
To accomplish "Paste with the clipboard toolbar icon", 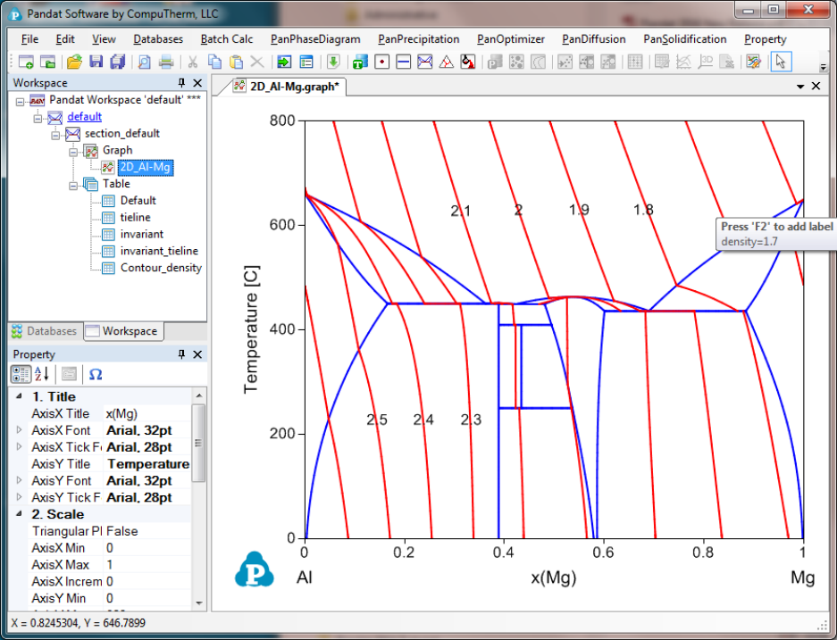I will coord(236,62).
